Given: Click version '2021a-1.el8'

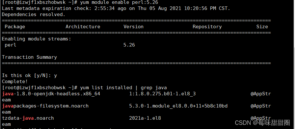Looking at the screenshot, I should click(145, 118).
